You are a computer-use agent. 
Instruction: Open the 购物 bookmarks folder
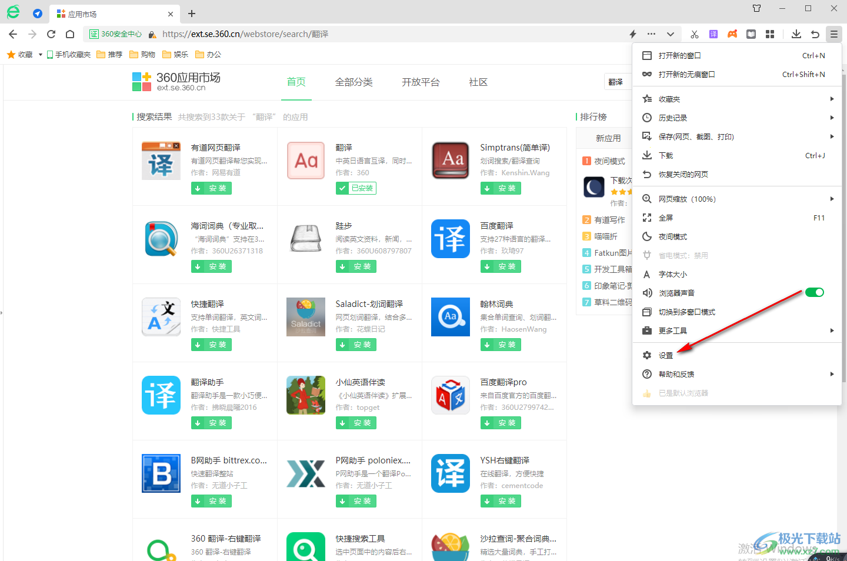pyautogui.click(x=142, y=55)
